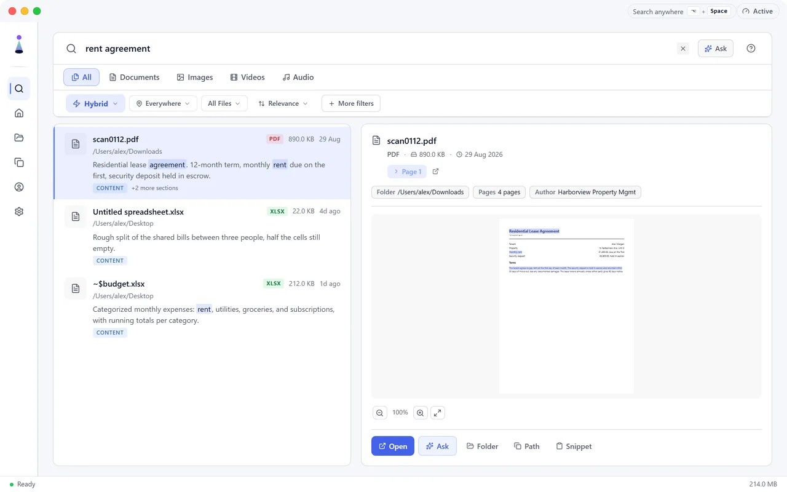Switch to the Images tab
The width and height of the screenshot is (787, 492).
[194, 77]
